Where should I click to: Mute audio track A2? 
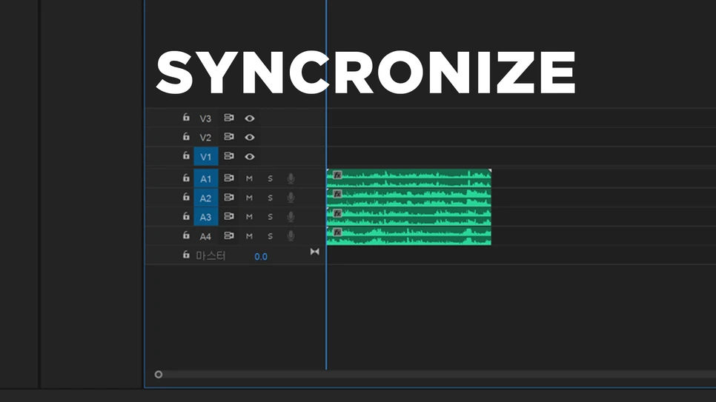click(249, 198)
